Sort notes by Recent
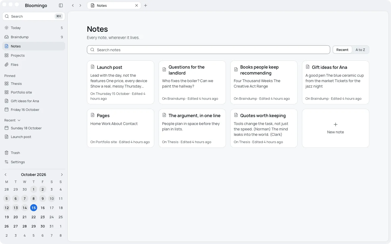The width and height of the screenshot is (391, 244). [342, 50]
